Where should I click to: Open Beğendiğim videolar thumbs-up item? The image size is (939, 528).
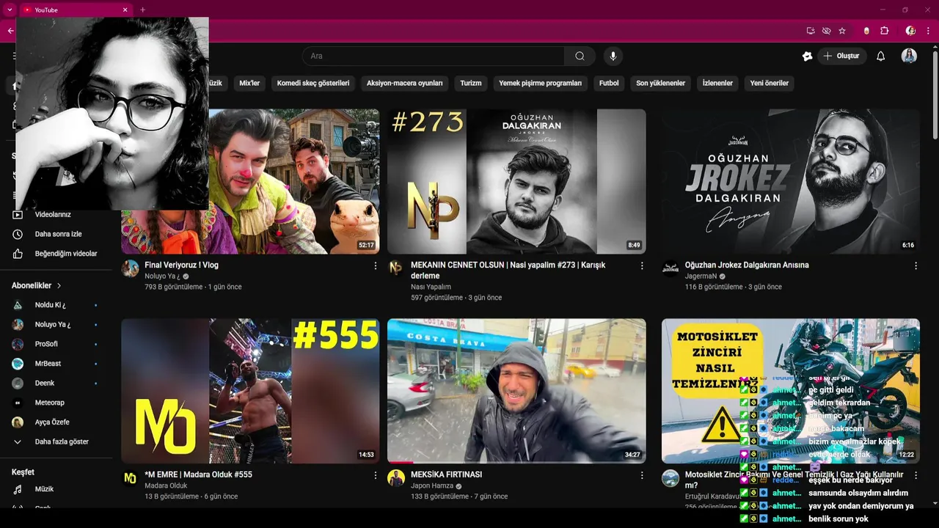click(66, 254)
